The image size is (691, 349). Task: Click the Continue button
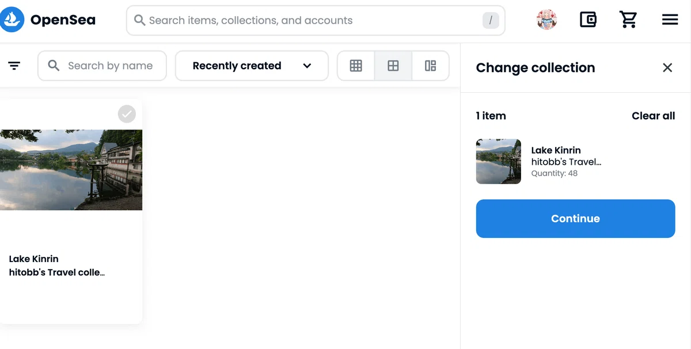[575, 218]
